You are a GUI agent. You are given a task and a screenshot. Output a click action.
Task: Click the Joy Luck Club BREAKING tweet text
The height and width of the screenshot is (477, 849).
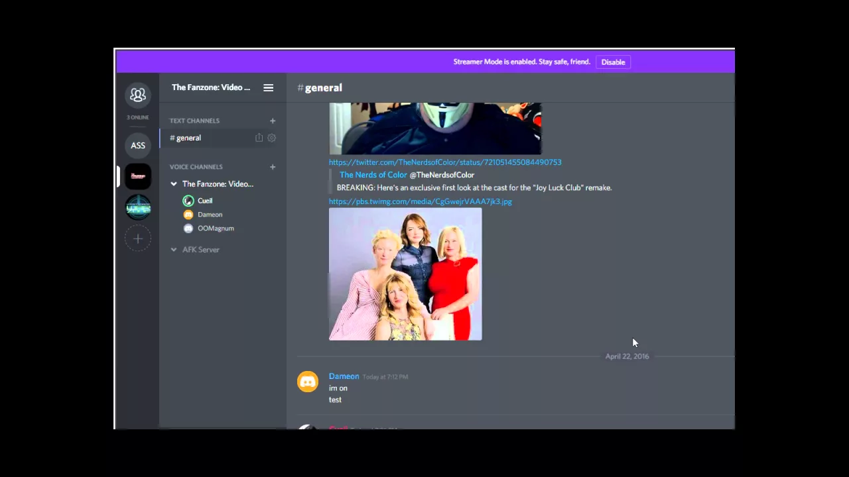[x=474, y=188]
